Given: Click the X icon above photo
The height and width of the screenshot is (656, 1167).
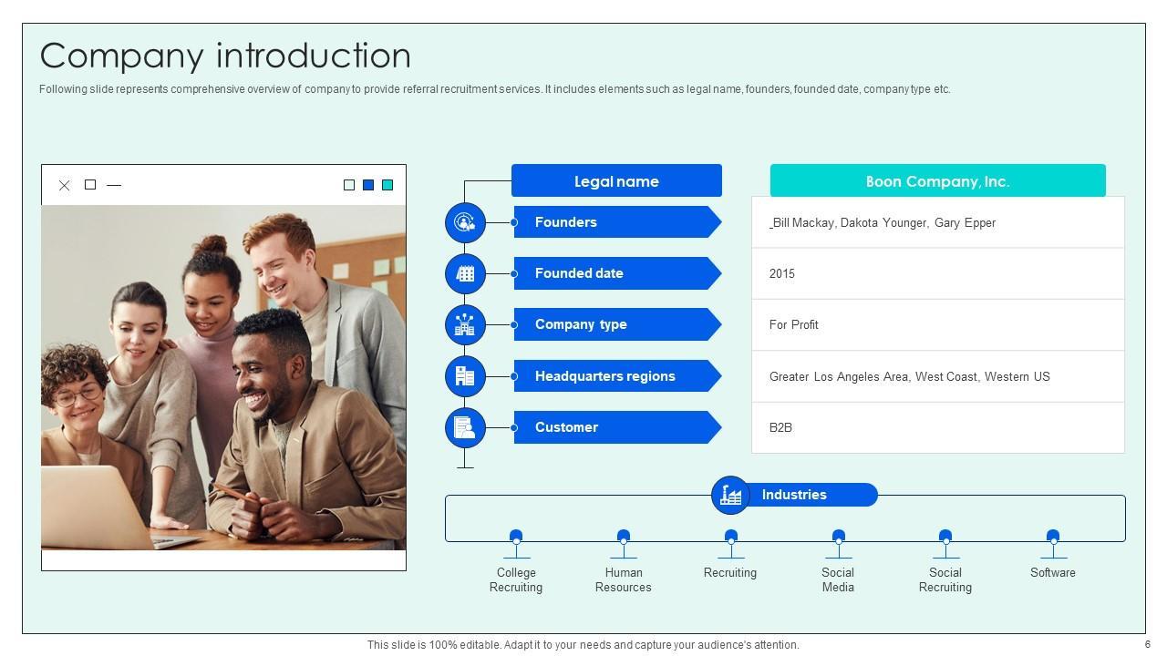Looking at the screenshot, I should [65, 185].
